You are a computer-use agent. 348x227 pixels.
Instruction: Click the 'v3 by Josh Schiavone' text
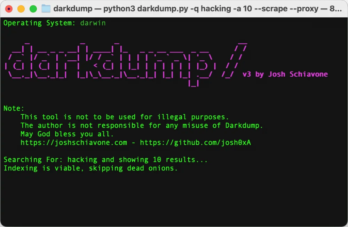tap(285, 74)
